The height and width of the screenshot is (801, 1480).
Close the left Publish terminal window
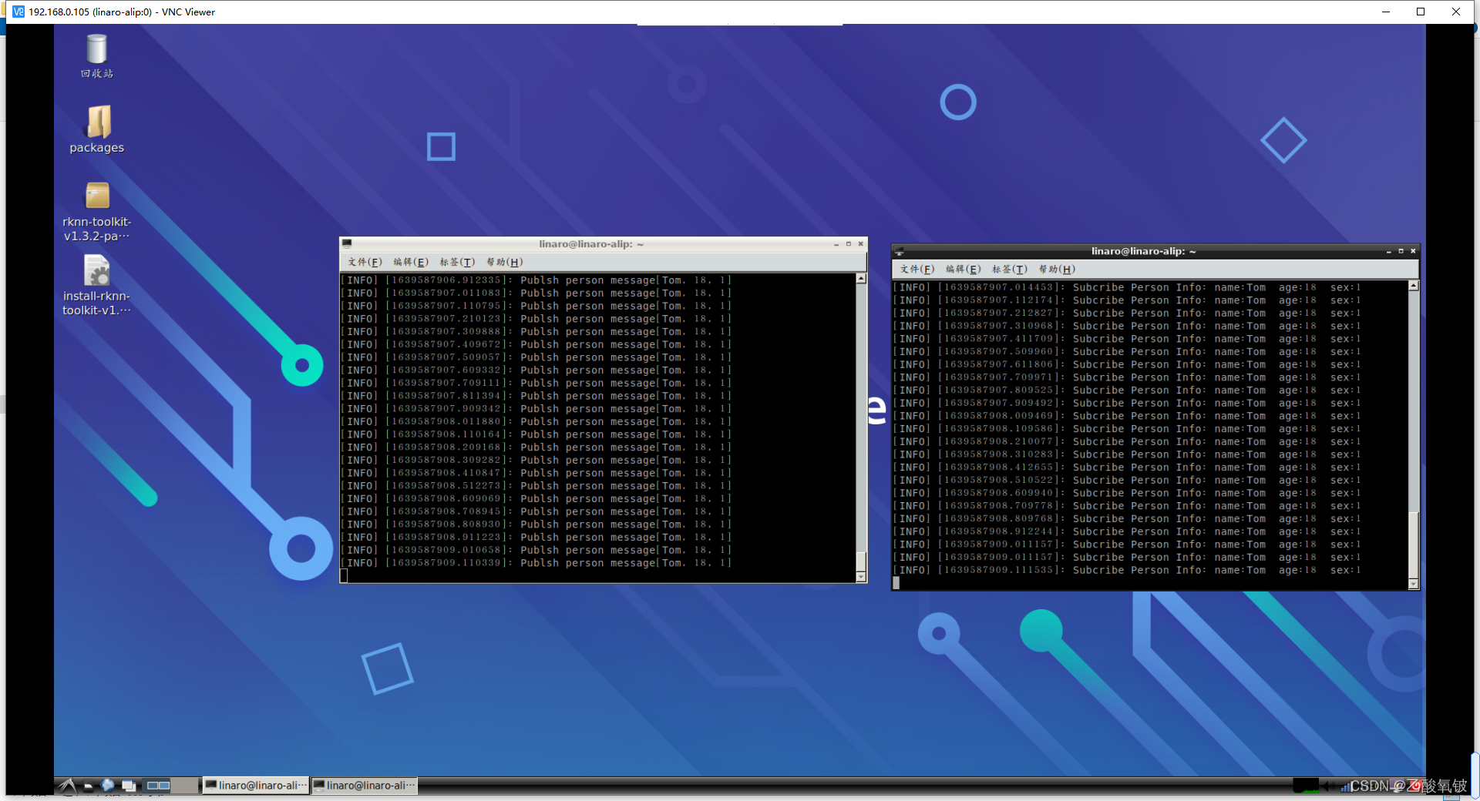click(x=861, y=244)
